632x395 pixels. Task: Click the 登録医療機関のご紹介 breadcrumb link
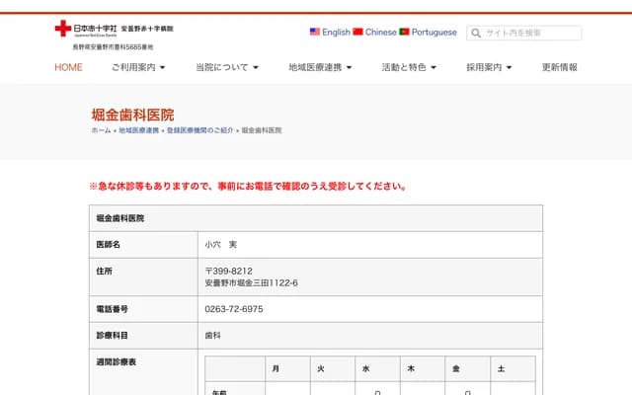tap(198, 130)
